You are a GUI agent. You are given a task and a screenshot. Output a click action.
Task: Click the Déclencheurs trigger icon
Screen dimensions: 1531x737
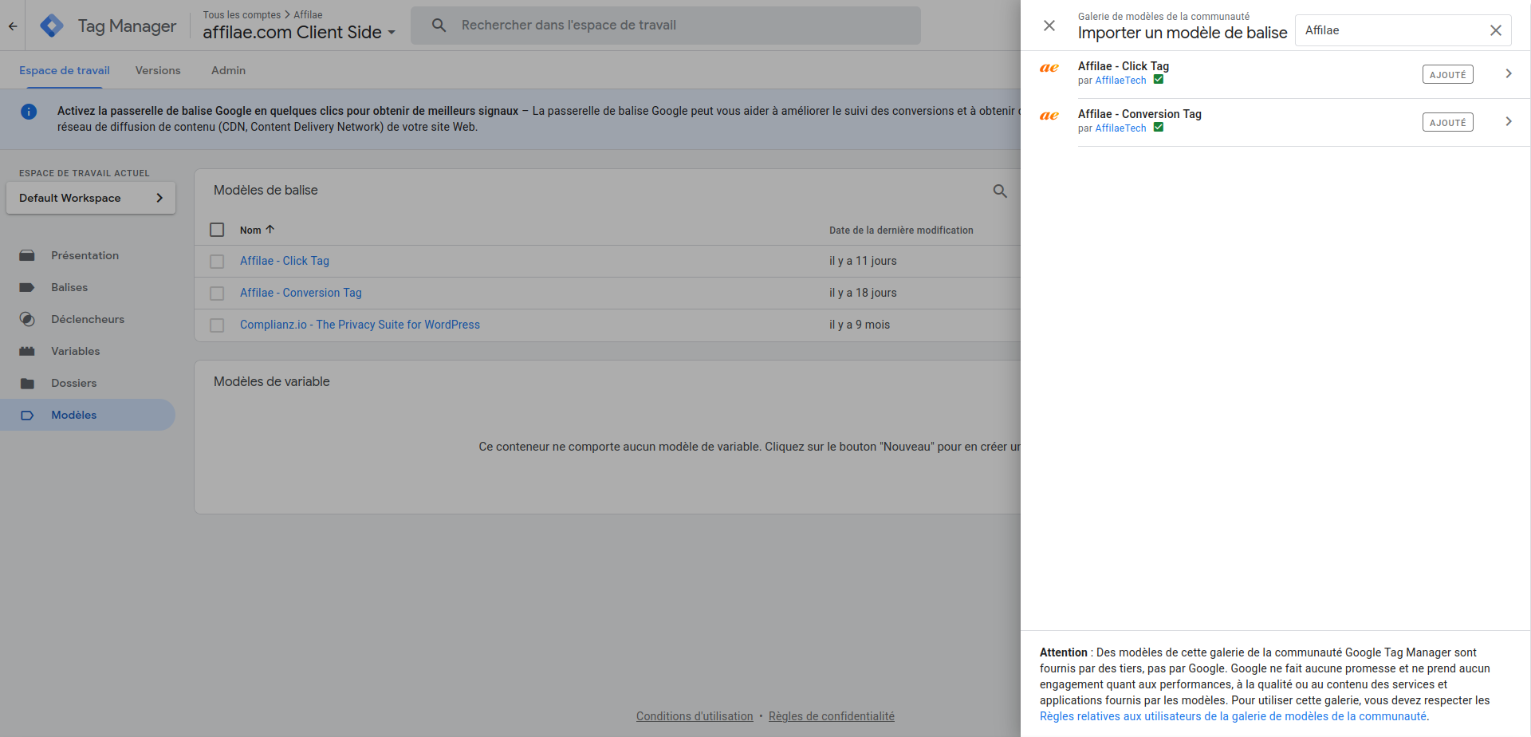point(27,319)
